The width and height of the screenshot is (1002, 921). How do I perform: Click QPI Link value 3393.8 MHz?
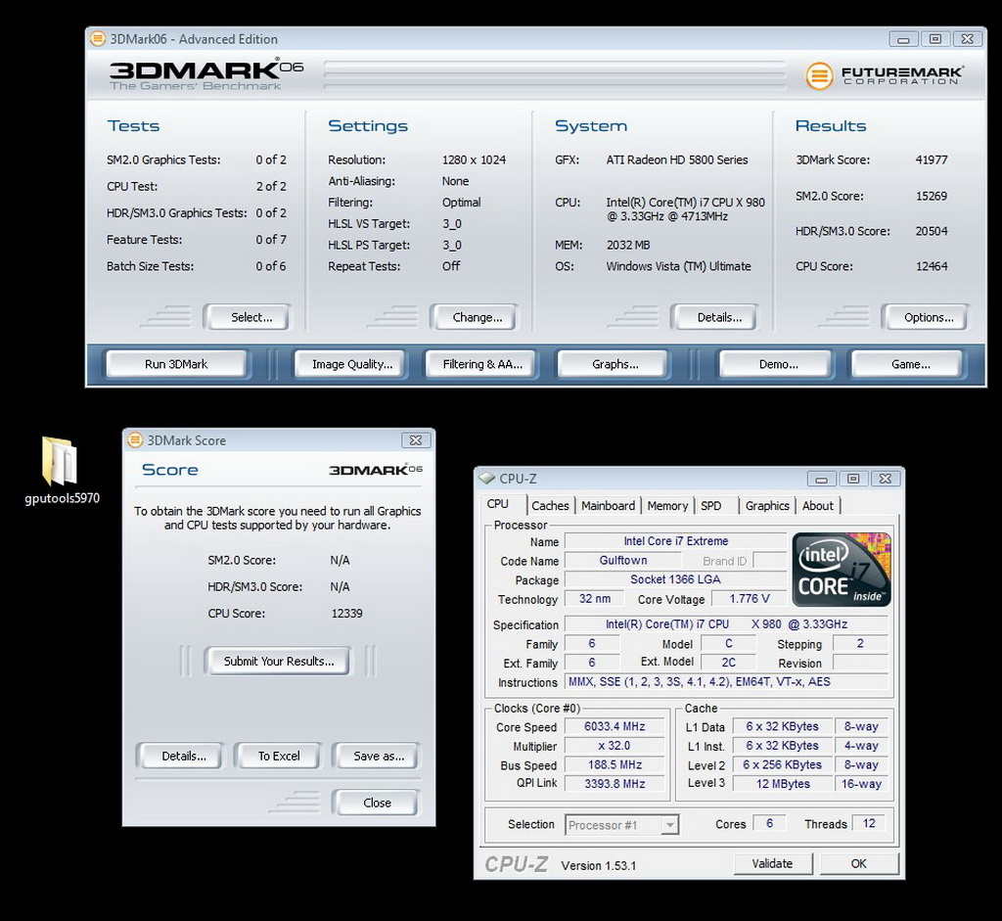pos(615,784)
